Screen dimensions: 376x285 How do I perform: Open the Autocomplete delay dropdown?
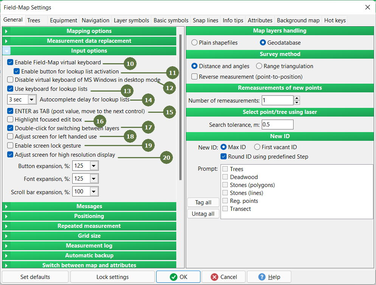[x=32, y=100]
